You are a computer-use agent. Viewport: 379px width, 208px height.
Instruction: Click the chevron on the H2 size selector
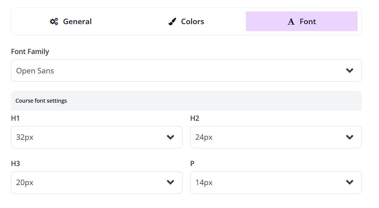[350, 137]
